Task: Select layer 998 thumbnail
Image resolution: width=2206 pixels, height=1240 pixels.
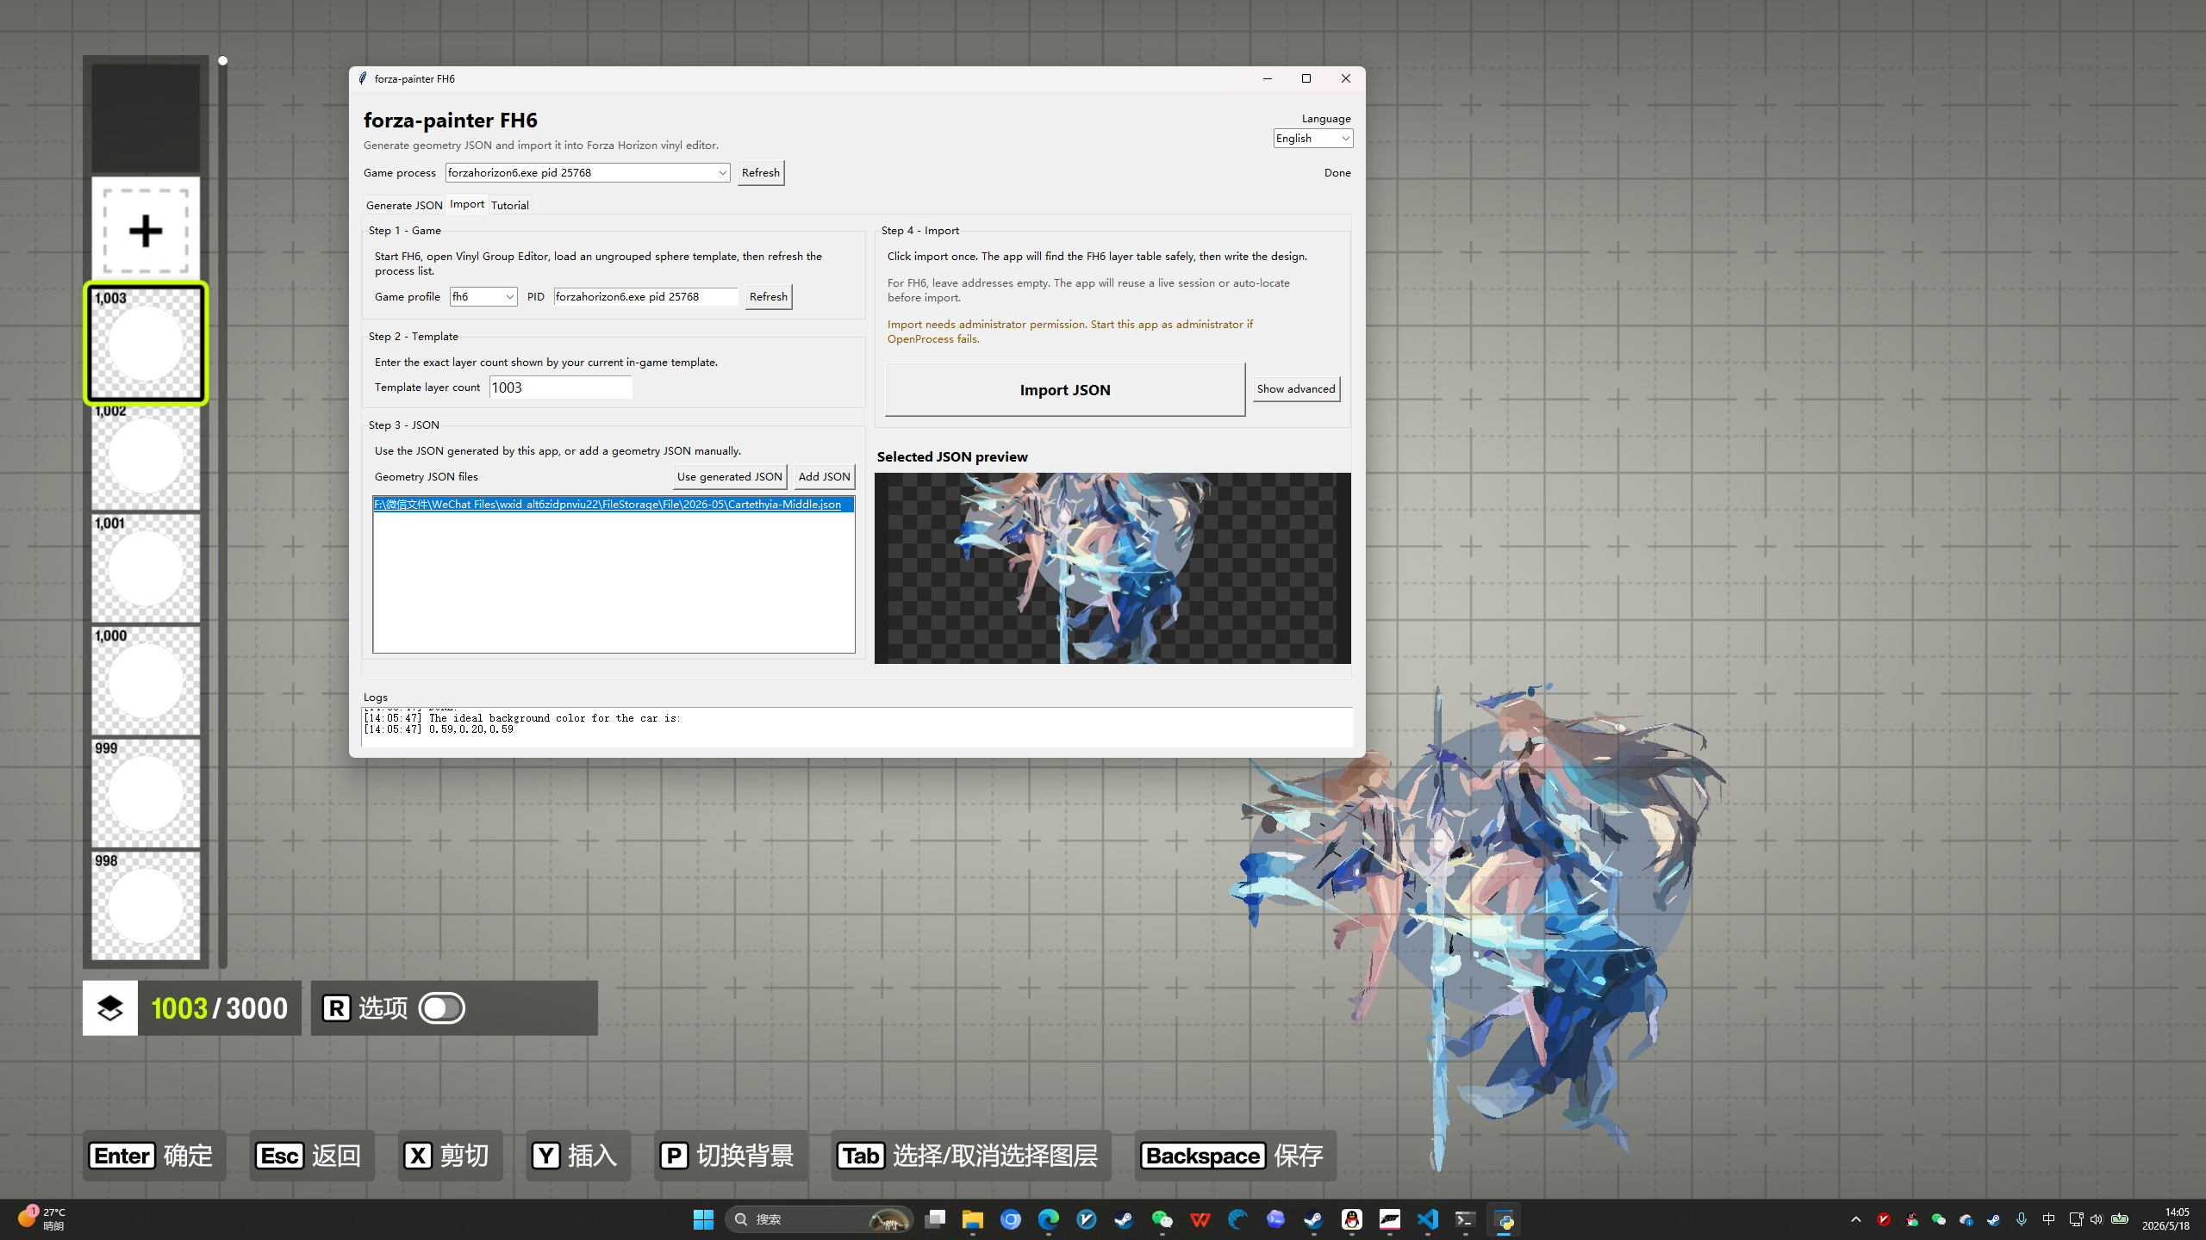Action: pos(146,906)
